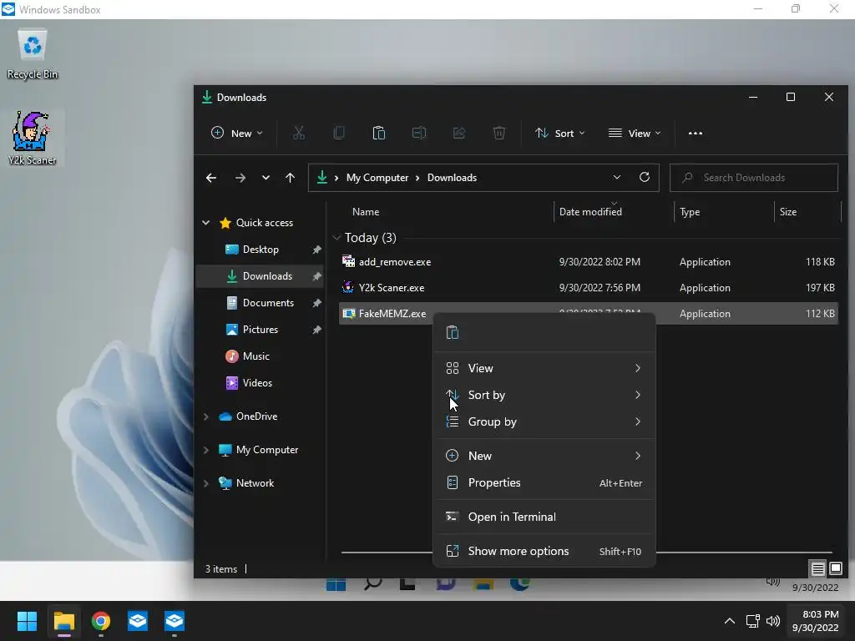Switch to details view layout icon
This screenshot has width=855, height=641.
(817, 569)
